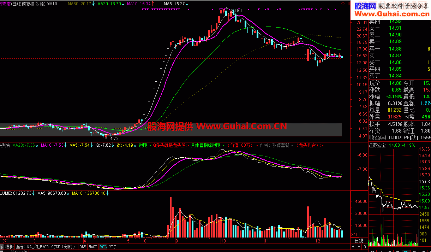The image size is (431, 252).
Task: Click MA5: -7.54 in the sub-indicator panel
Action: [x=80, y=145]
